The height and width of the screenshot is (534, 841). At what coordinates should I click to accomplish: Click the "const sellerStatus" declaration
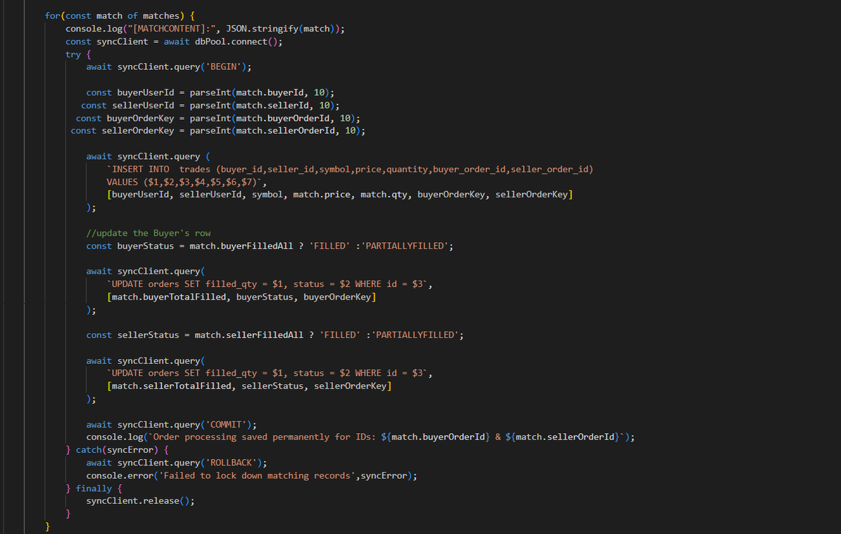(275, 335)
